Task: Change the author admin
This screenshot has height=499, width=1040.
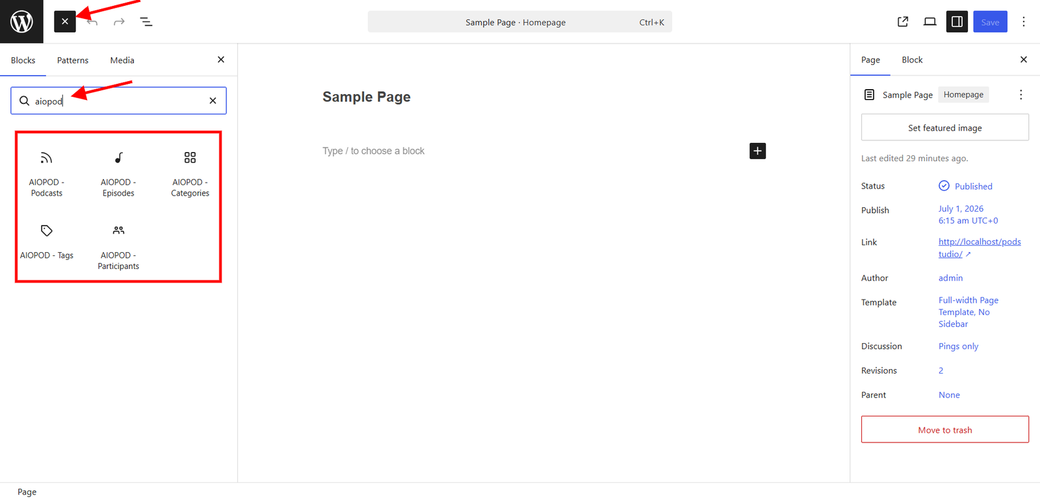Action: 950,278
